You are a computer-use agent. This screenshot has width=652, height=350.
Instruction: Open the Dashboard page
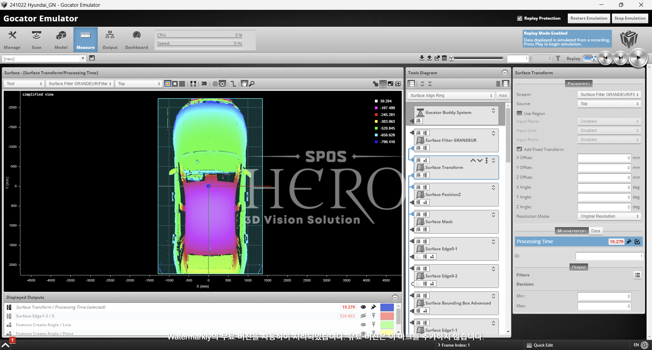click(x=137, y=40)
